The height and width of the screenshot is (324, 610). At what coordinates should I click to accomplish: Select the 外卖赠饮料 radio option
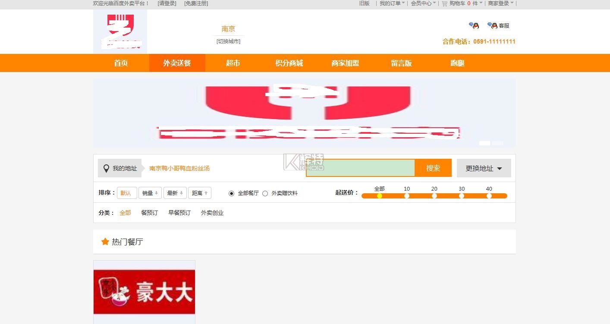click(x=265, y=193)
